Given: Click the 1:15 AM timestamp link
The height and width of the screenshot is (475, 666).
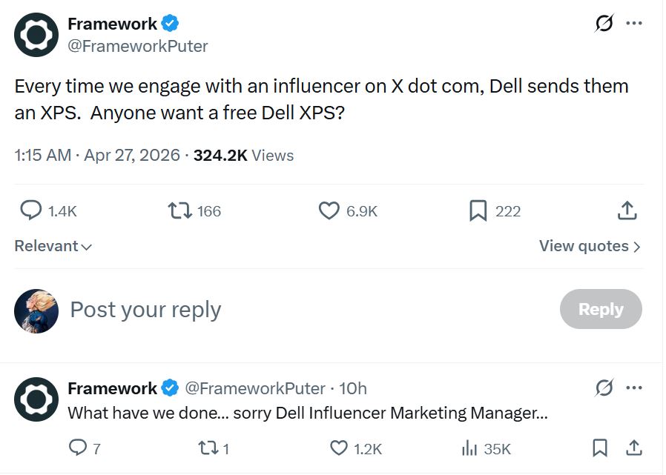Looking at the screenshot, I should tap(43, 156).
